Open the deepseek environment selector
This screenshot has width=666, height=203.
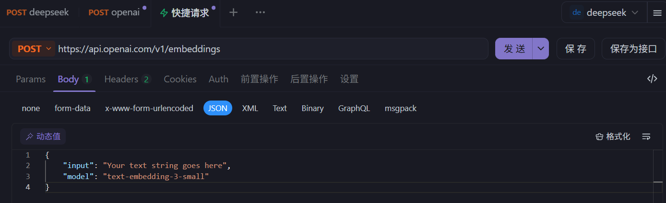tap(604, 12)
